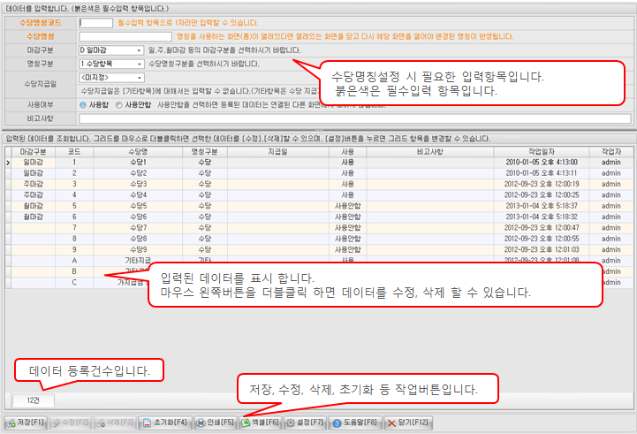
Task: Click the code A cell
Action: pyautogui.click(x=74, y=261)
